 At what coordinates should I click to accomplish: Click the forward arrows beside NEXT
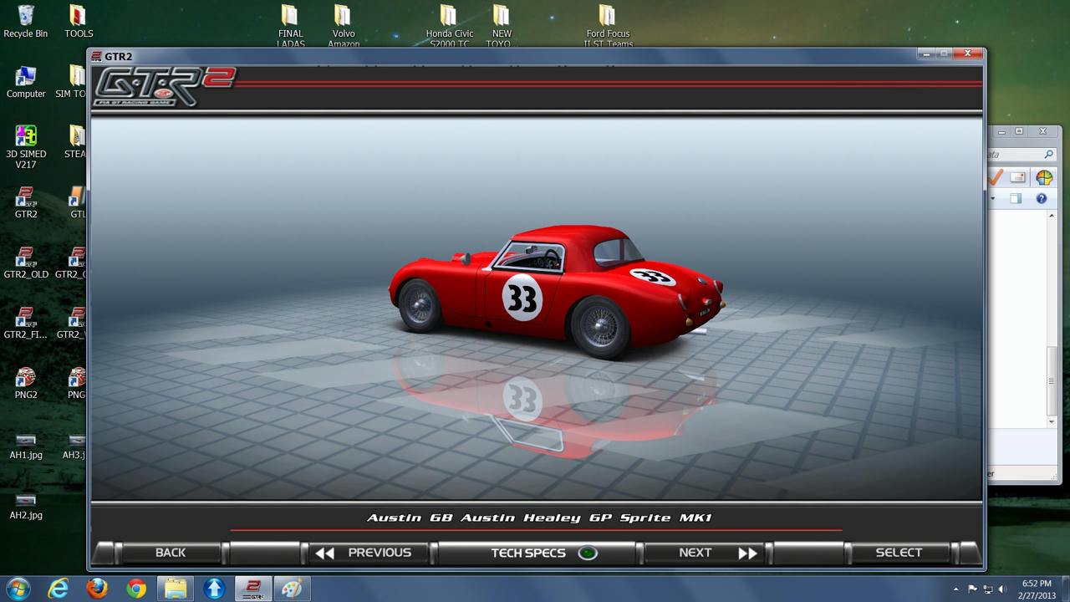[x=747, y=553]
